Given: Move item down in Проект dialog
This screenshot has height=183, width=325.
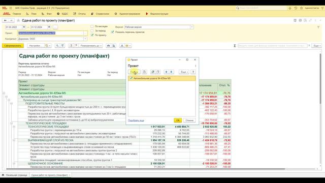Looking at the screenshot, I should tap(172, 72).
